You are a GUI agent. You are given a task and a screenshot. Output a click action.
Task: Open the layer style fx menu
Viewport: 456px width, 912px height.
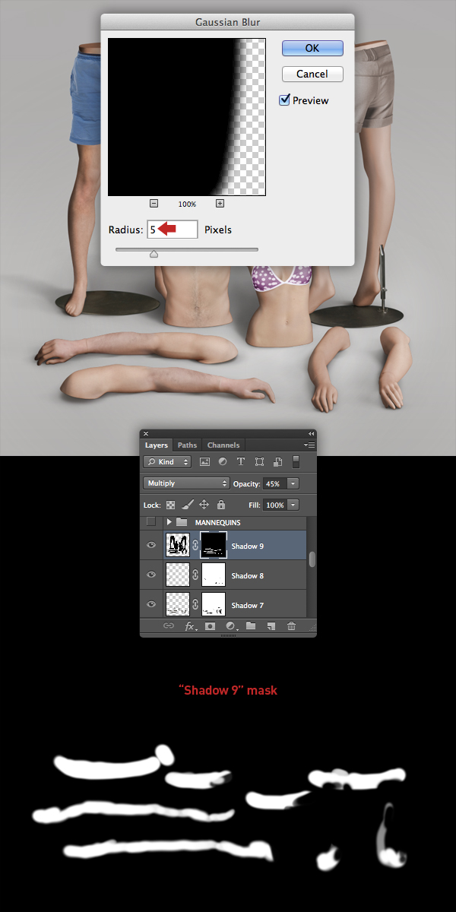click(190, 626)
